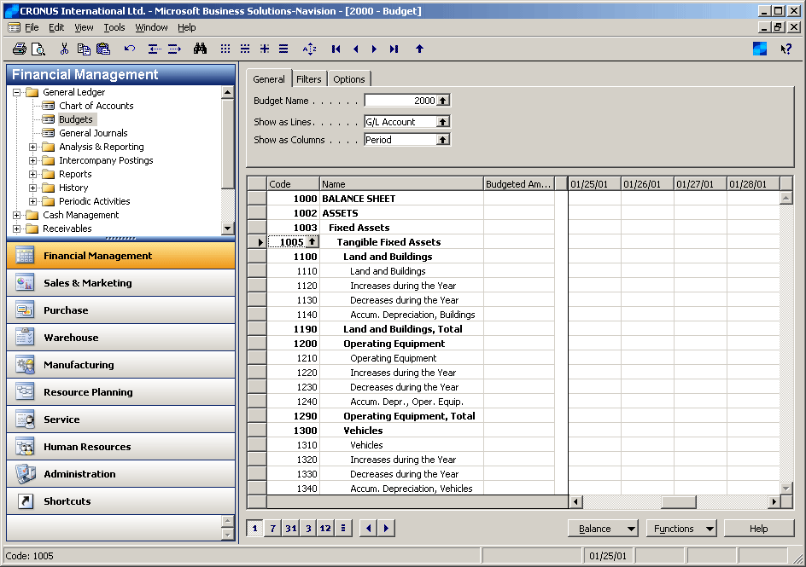Click the Paste clipboard icon
Viewport: 806px width, 567px height.
pos(102,49)
